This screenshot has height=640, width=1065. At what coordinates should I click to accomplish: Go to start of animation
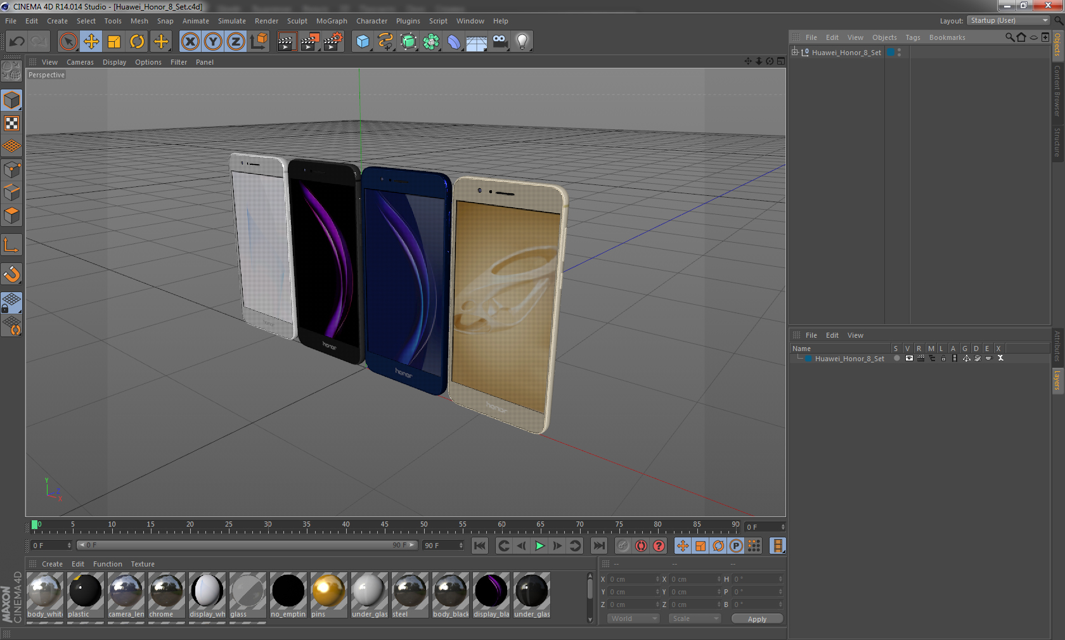coord(480,546)
